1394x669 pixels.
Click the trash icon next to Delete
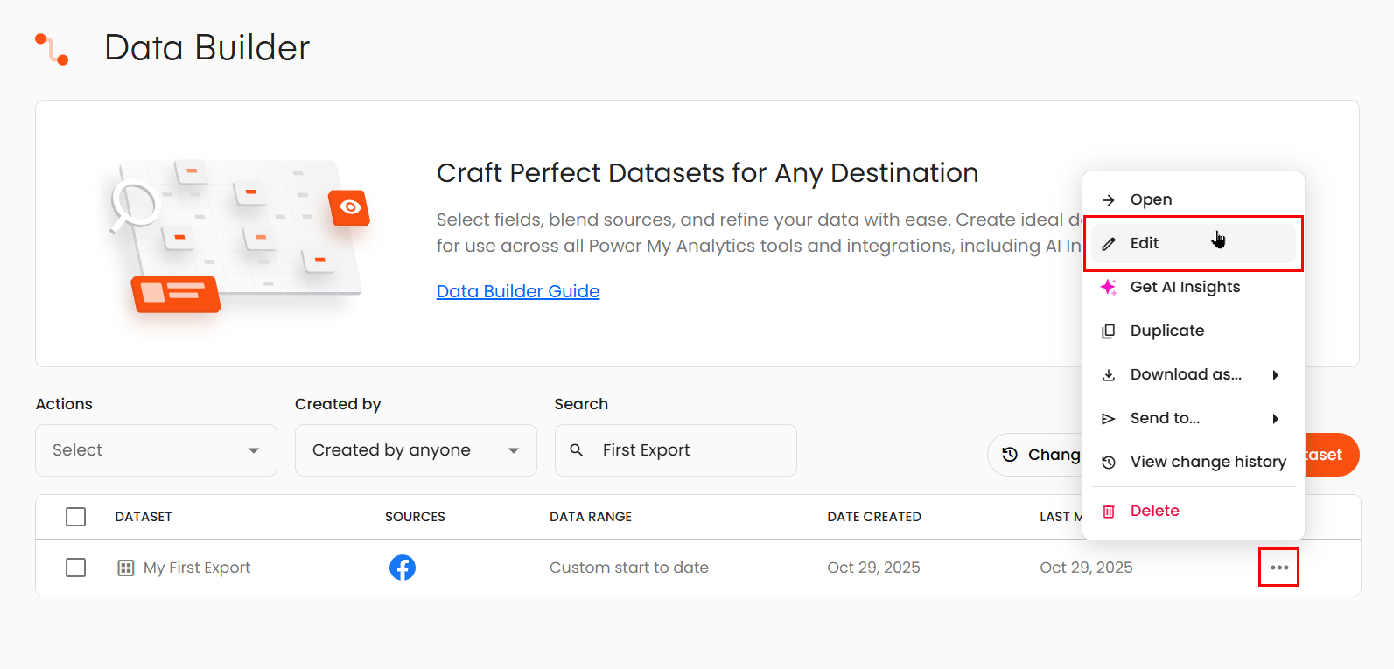coord(1109,512)
